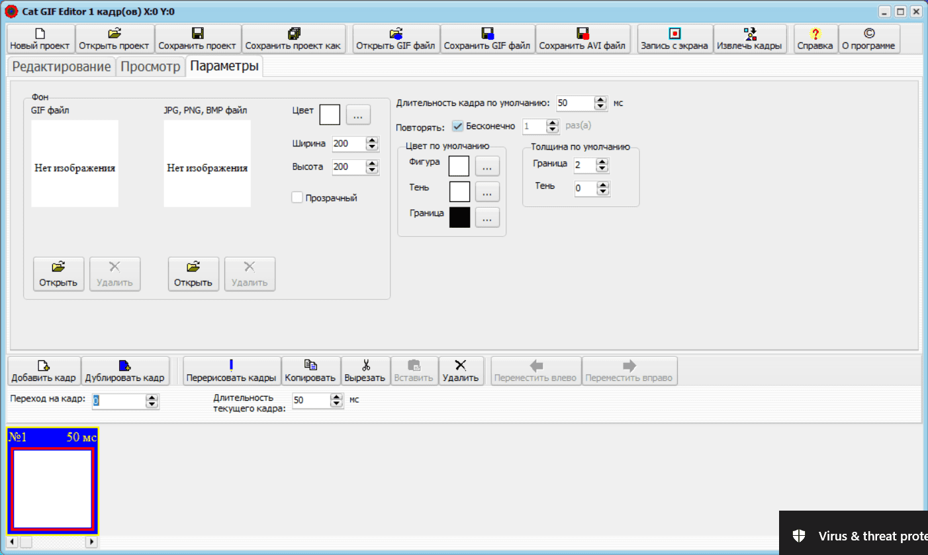928x555 pixels.
Task: Switch to the Просмотр tab
Action: tap(150, 67)
